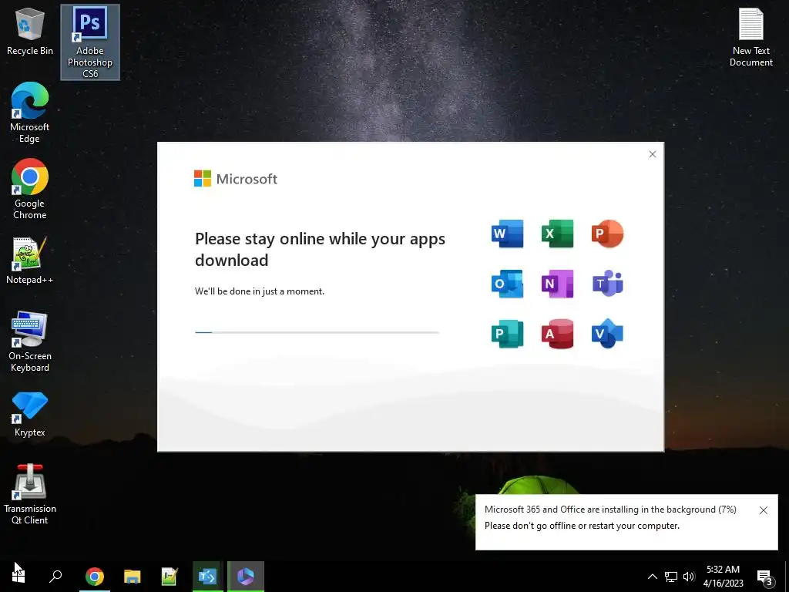The image size is (789, 592).
Task: Select Google Chrome desktop shortcut
Action: 30,190
